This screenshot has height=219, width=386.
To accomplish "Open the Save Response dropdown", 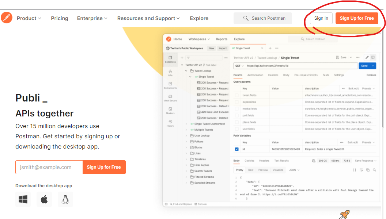I will click(366, 161).
